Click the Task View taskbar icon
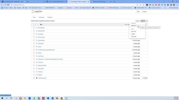This screenshot has height=100, width=179. pyautogui.click(x=11, y=98)
